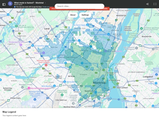Click the Map Legend heading
The height and width of the screenshot is (119, 159).
tap(9, 112)
